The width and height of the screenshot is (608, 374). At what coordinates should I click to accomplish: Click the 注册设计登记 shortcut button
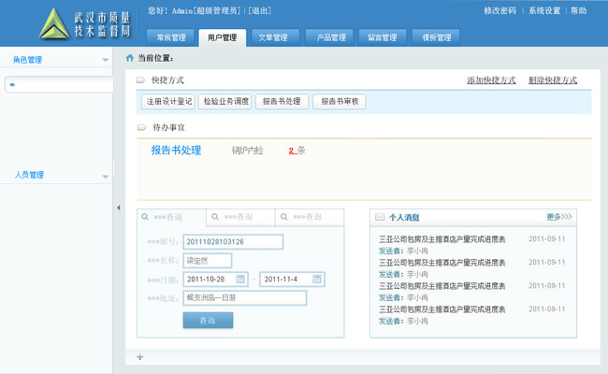167,102
